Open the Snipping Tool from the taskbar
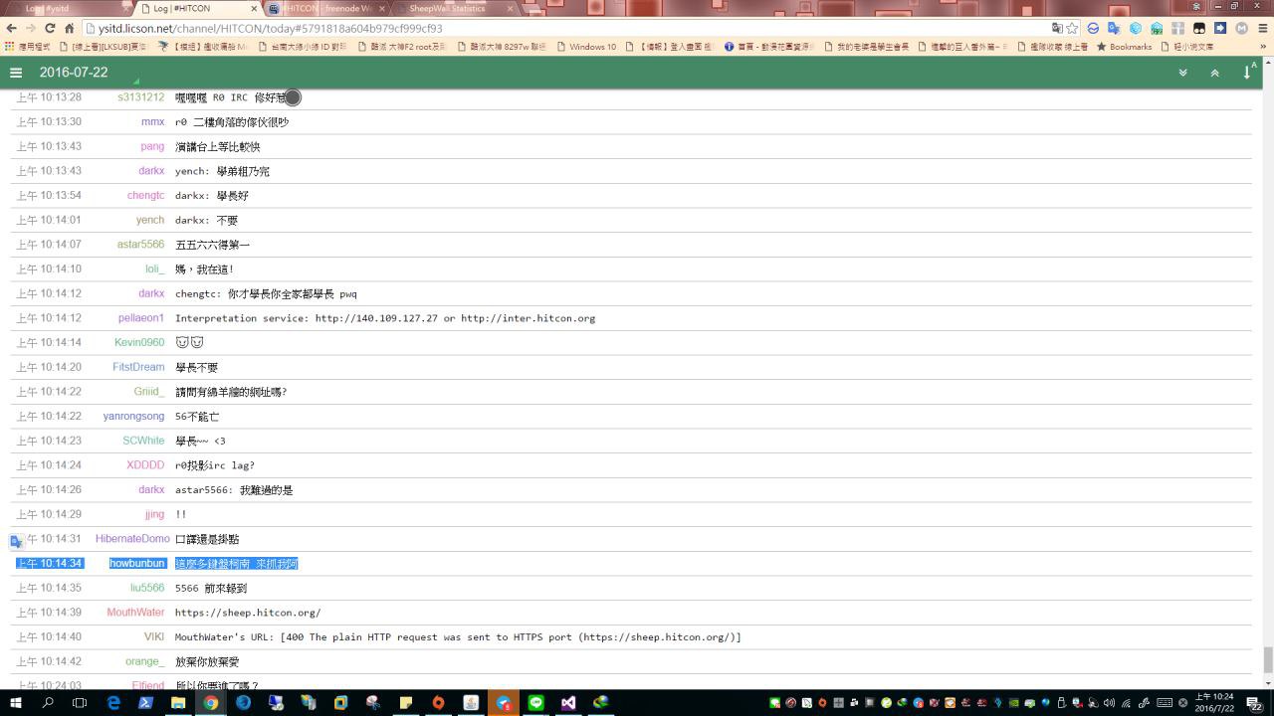This screenshot has height=716, width=1274. point(373,703)
